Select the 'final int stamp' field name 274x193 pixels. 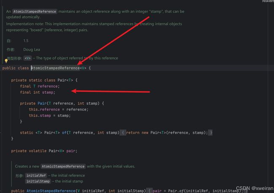click(48, 92)
